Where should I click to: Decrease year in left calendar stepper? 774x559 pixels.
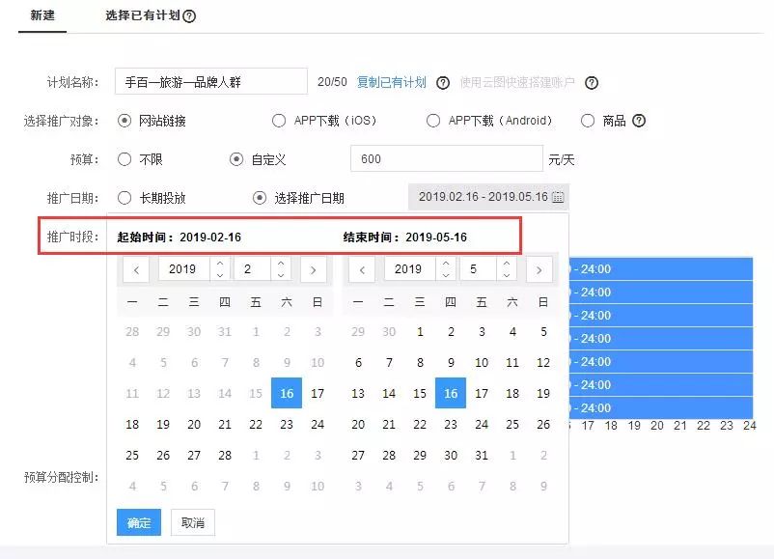220,275
